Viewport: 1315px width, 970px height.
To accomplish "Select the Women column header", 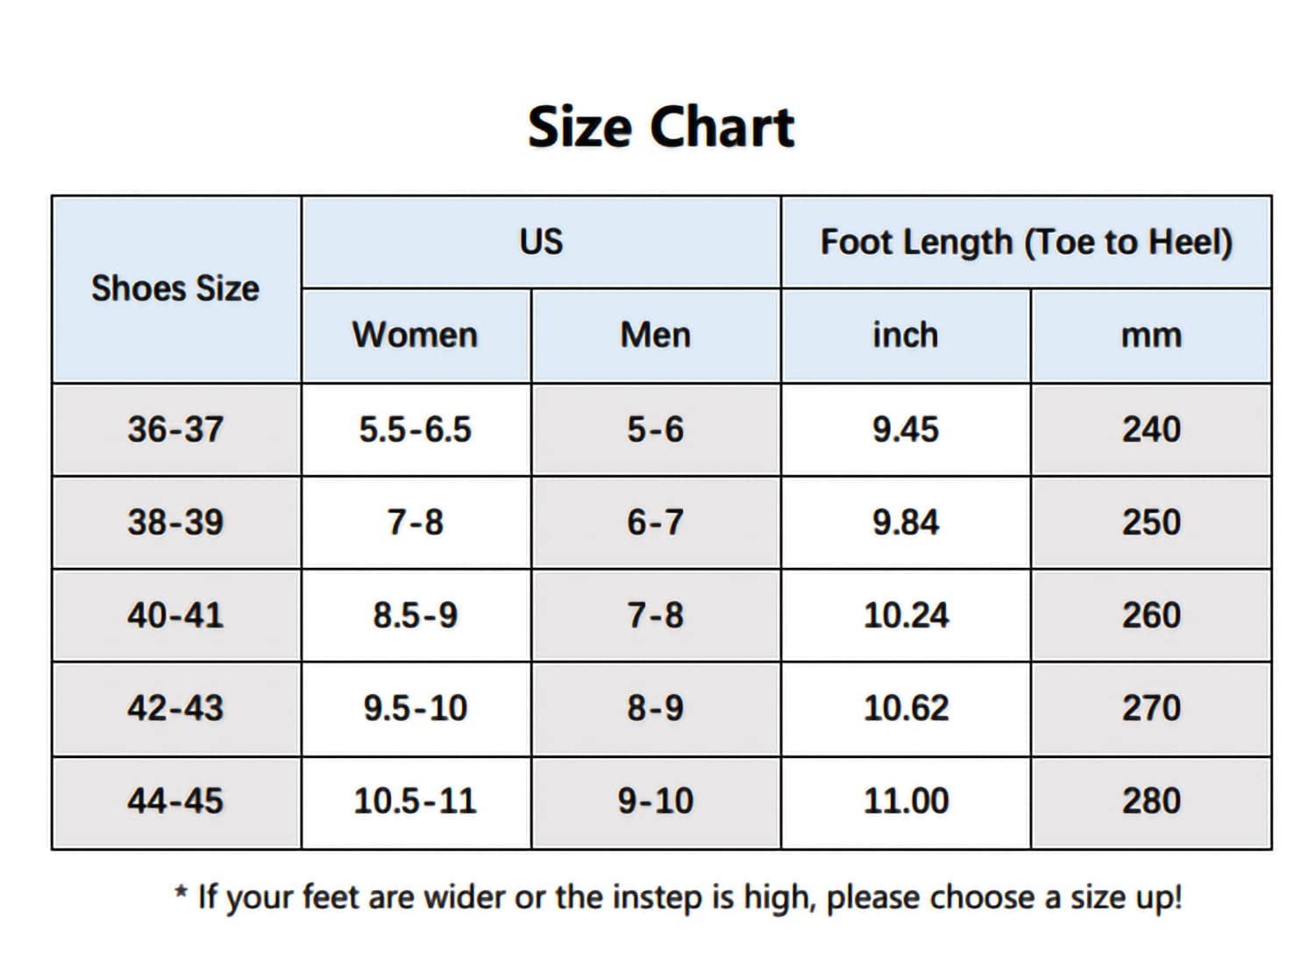I will tap(416, 336).
